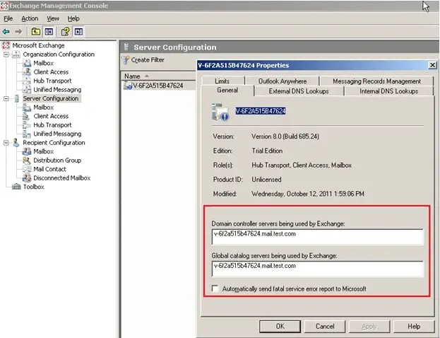The height and width of the screenshot is (338, 440).
Task: Click the Up one level folder icon
Action: pos(35,32)
